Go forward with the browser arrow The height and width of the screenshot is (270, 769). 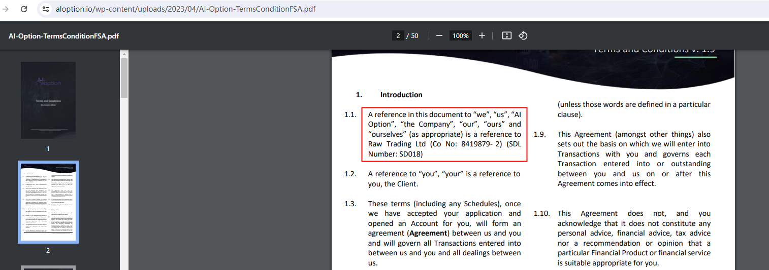6,9
